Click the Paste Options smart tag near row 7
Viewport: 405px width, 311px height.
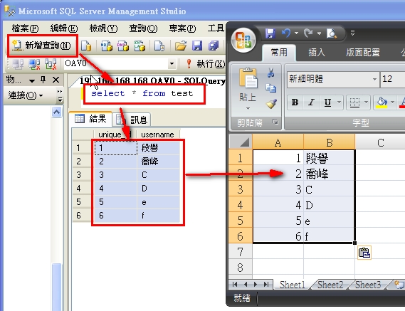pos(364,253)
